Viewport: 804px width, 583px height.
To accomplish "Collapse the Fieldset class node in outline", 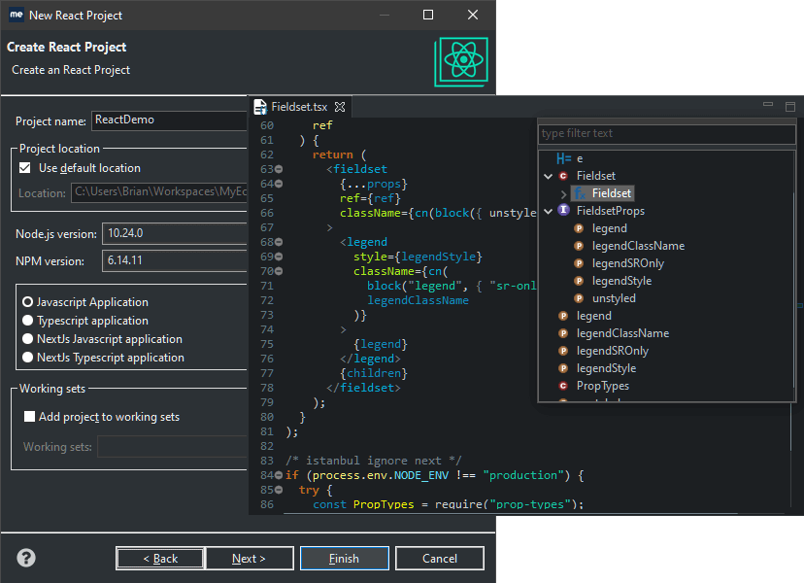I will [548, 176].
